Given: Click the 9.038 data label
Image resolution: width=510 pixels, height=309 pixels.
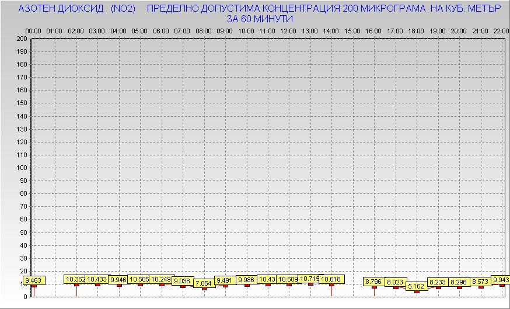Looking at the screenshot, I should 182,281.
